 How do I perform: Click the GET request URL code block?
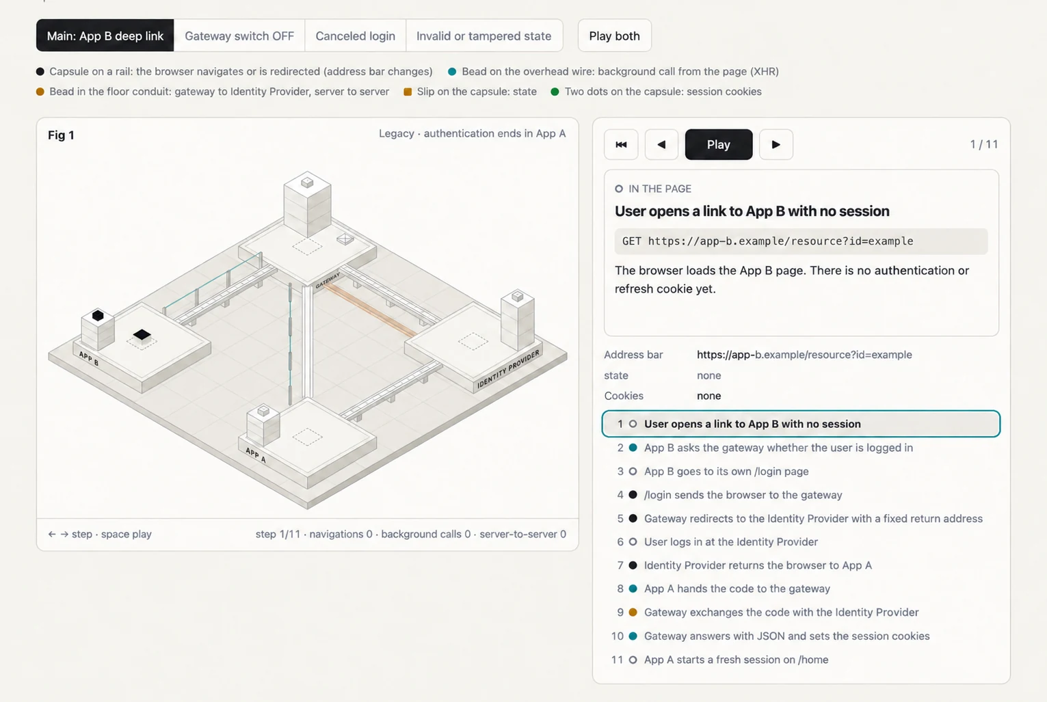801,241
